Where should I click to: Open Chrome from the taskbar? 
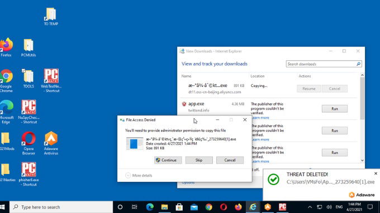[x=209, y=207]
